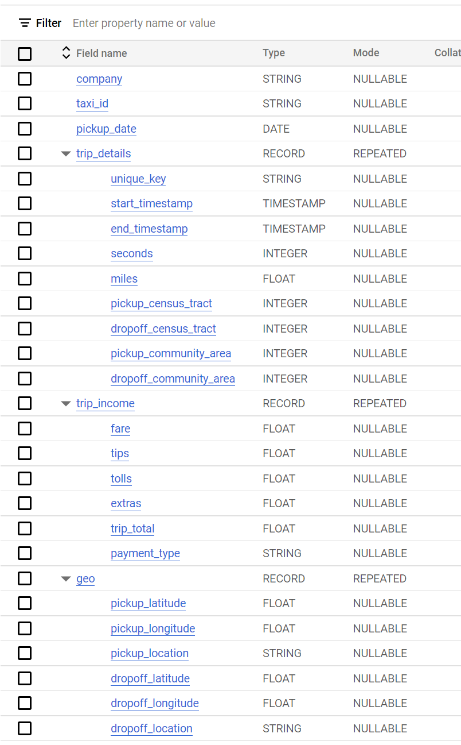The image size is (461, 745).
Task: Click the Mode column header
Action: tap(366, 53)
